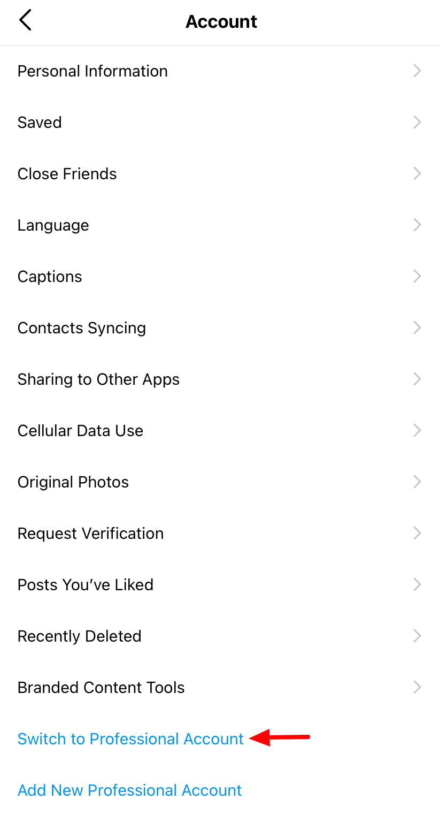This screenshot has height=815, width=440.
Task: Click Switch to Professional Account link
Action: (130, 739)
